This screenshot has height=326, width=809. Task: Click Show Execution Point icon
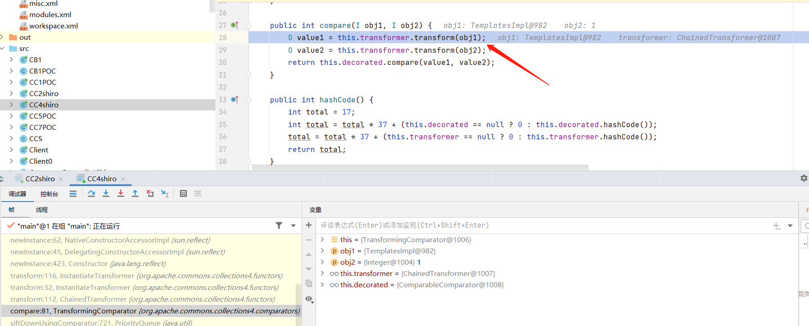click(x=73, y=193)
